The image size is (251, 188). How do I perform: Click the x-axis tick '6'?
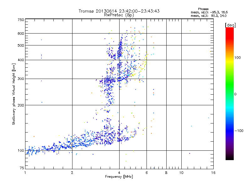(147, 173)
